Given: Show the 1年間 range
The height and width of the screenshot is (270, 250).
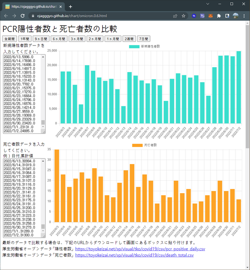Looking at the screenshot, I should [x=25, y=39].
